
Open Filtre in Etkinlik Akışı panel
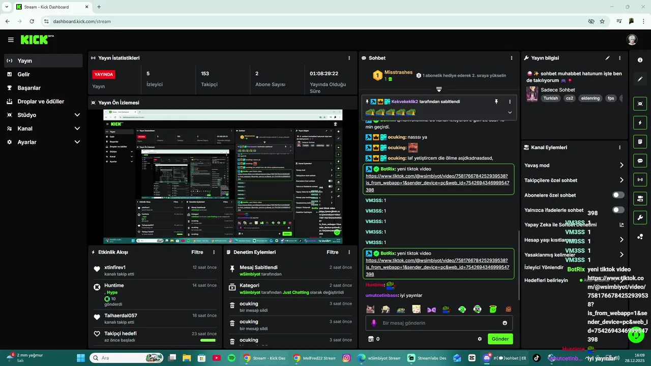(197, 252)
